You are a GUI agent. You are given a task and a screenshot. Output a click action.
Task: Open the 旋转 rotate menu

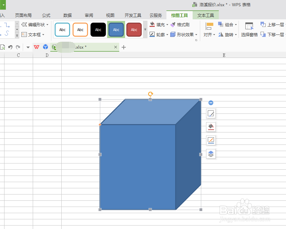(x=228, y=34)
